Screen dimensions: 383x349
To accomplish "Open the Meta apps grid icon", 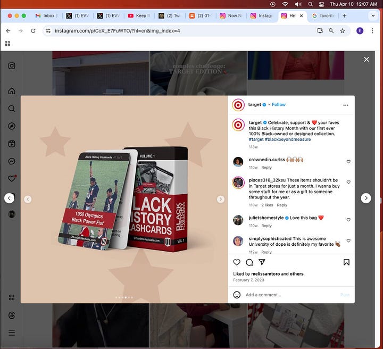I will (12, 297).
